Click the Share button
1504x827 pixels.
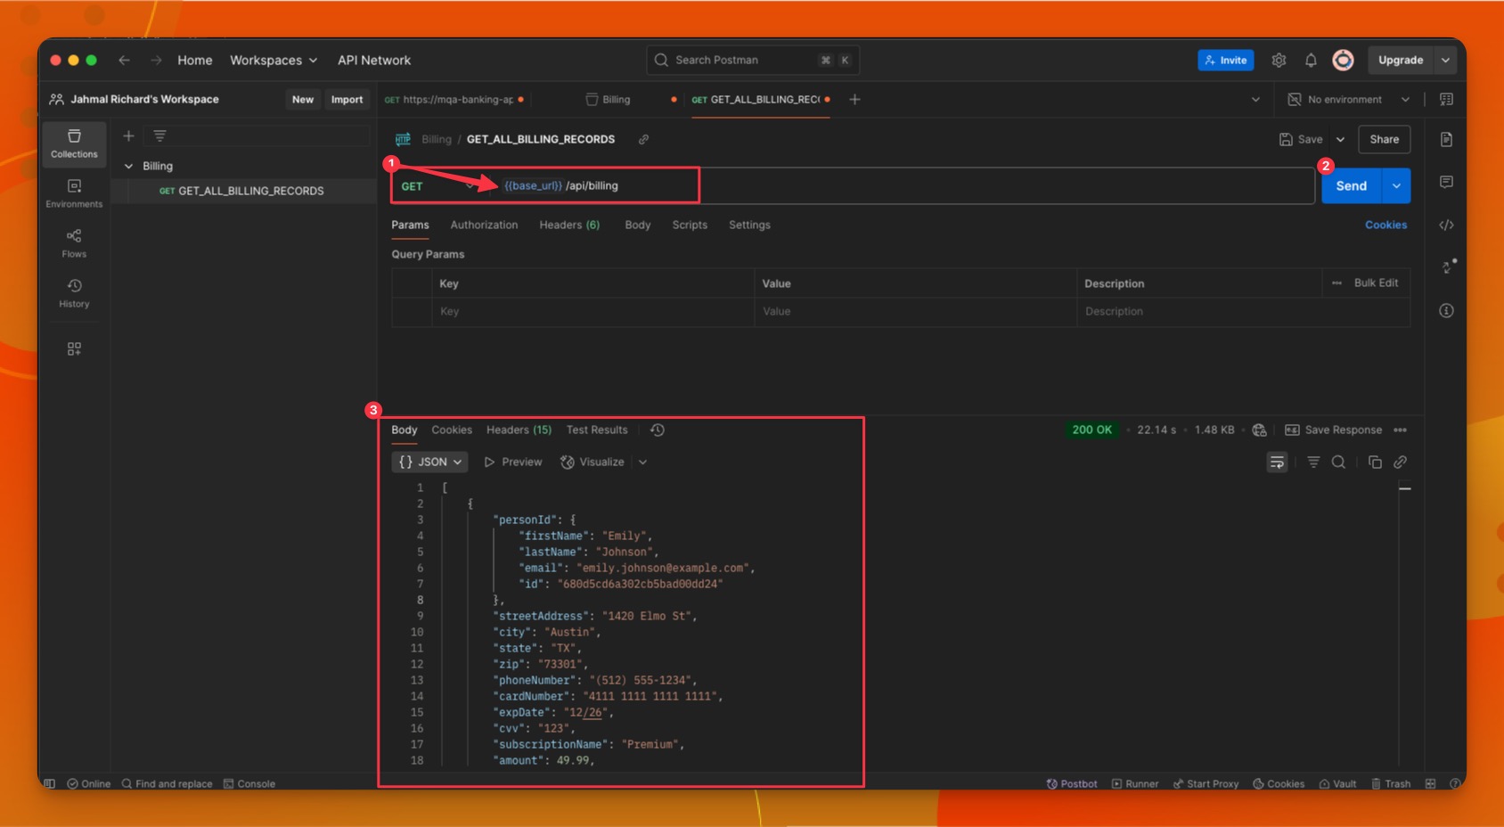(1384, 139)
